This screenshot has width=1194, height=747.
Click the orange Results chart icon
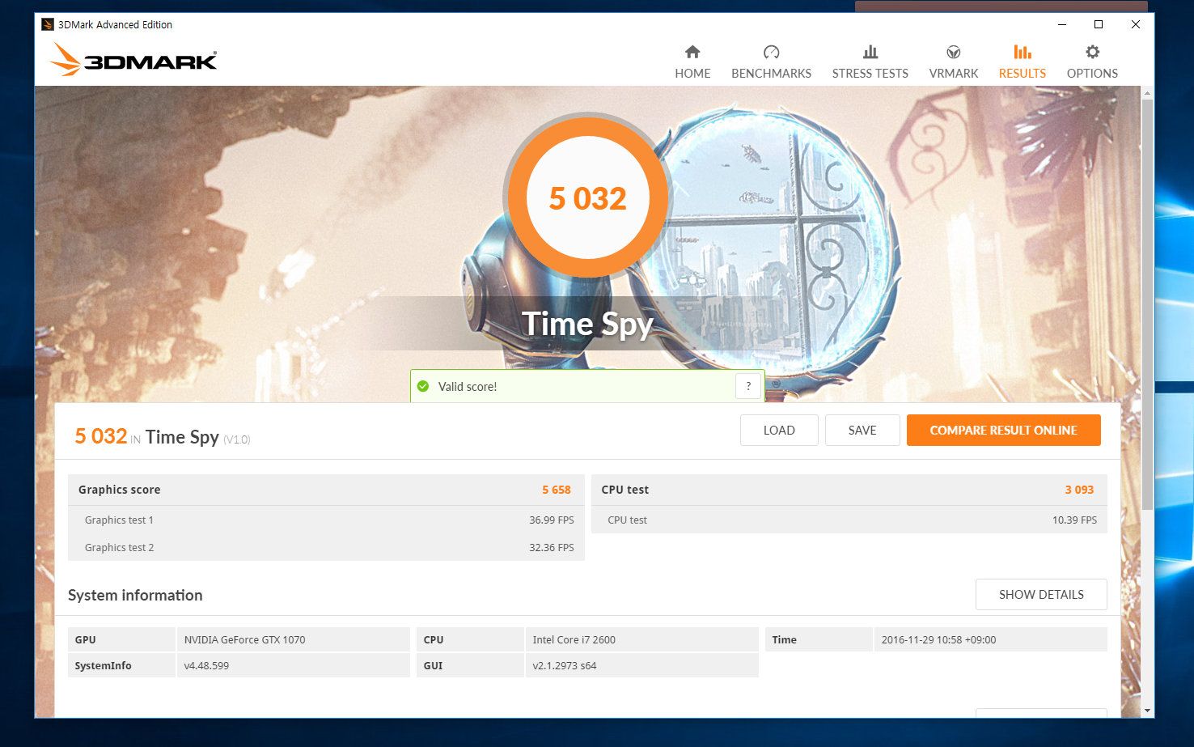pos(1022,52)
